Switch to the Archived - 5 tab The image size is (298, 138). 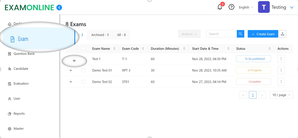tap(100, 35)
